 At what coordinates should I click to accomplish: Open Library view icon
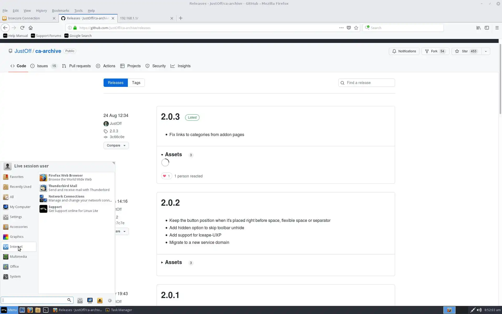point(478,28)
